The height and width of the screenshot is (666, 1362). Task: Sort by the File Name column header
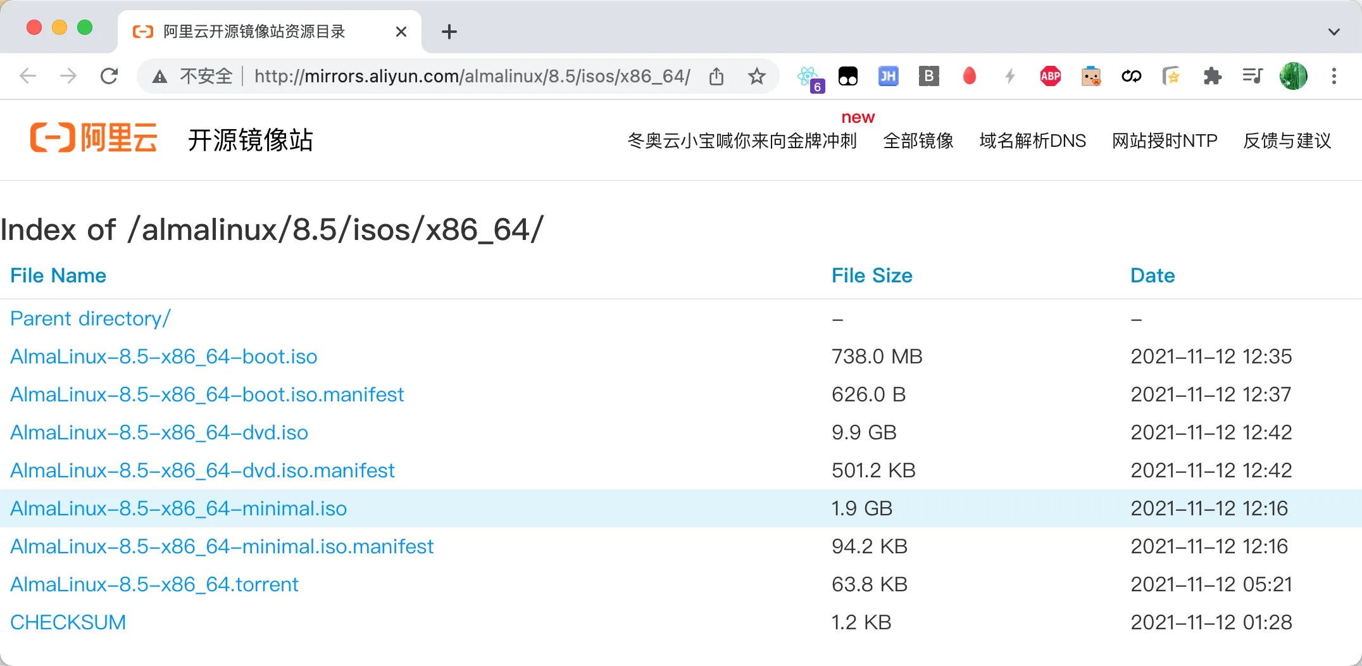tap(58, 275)
